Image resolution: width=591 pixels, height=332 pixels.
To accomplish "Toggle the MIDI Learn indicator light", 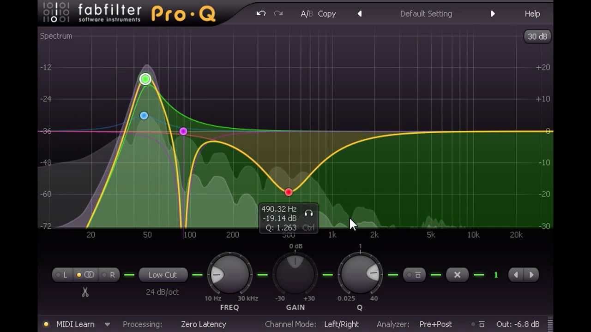I will click(x=46, y=324).
